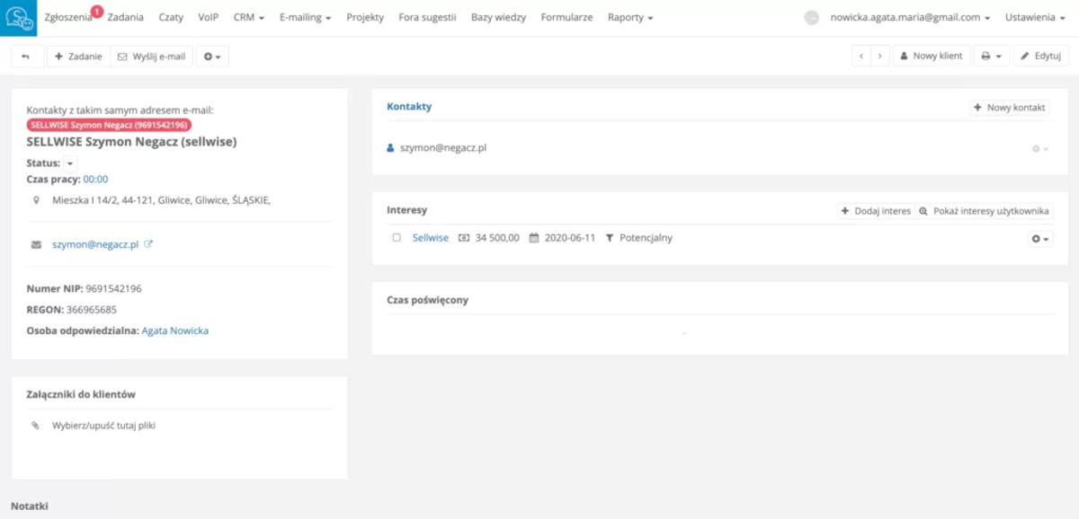Tick the Sellwise deal checkbox
Viewport: 1079px width, 519px height.
coord(397,238)
